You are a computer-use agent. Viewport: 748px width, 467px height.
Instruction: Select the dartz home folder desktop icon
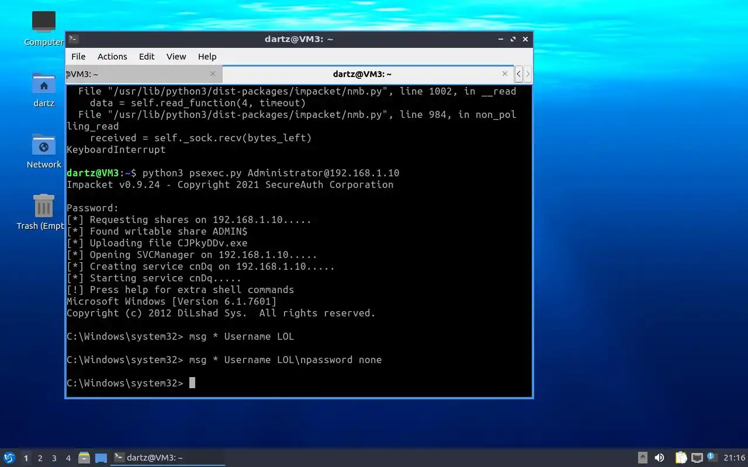tap(44, 90)
